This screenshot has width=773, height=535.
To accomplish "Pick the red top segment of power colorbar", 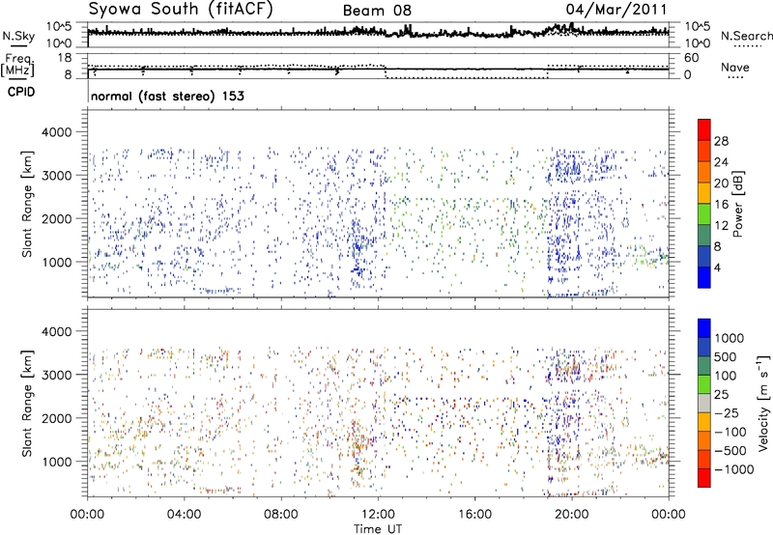I will 704,129.
